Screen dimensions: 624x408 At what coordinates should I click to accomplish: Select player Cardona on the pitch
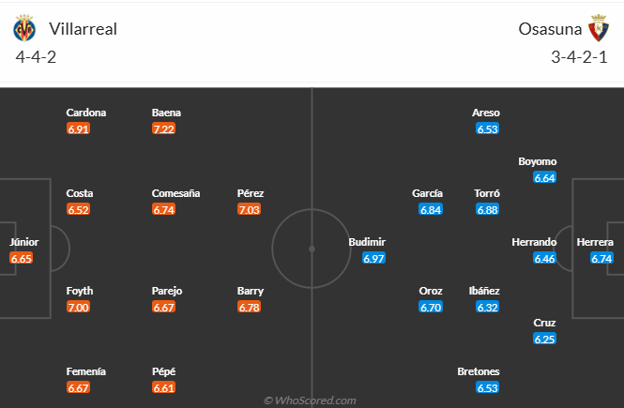click(86, 113)
